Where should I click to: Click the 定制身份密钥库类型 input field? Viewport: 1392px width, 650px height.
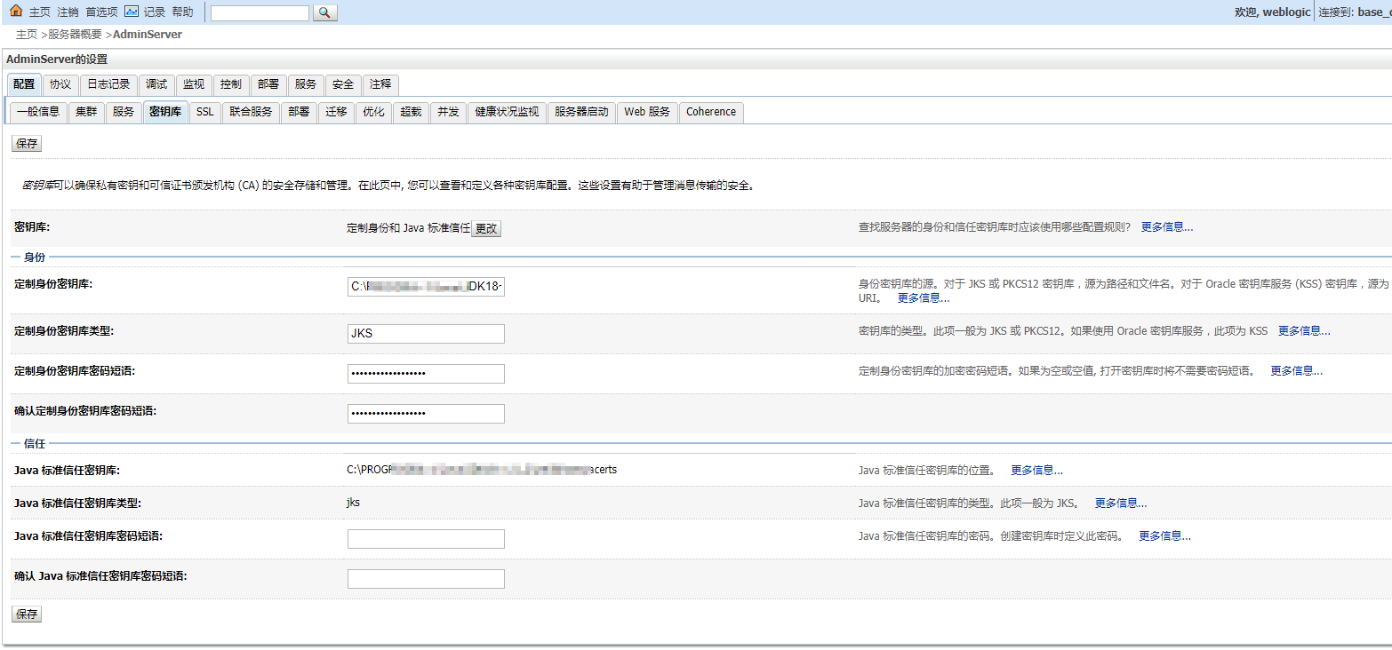pos(426,333)
